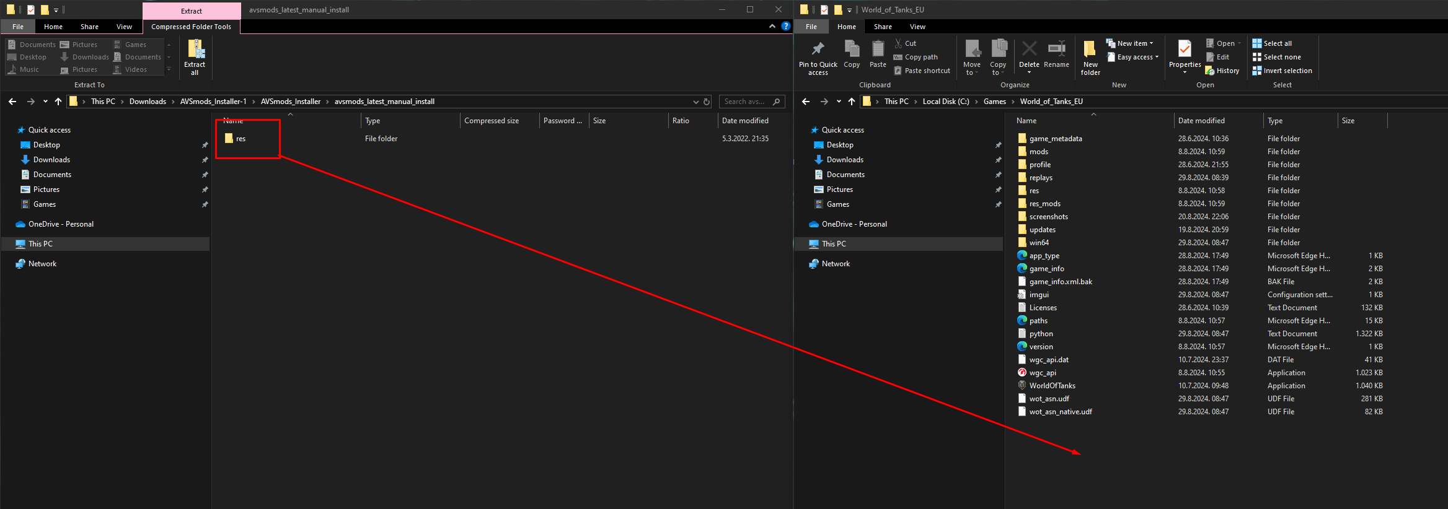The height and width of the screenshot is (509, 1448).
Task: Click Downloads in left breadcrumb path
Action: pos(148,102)
